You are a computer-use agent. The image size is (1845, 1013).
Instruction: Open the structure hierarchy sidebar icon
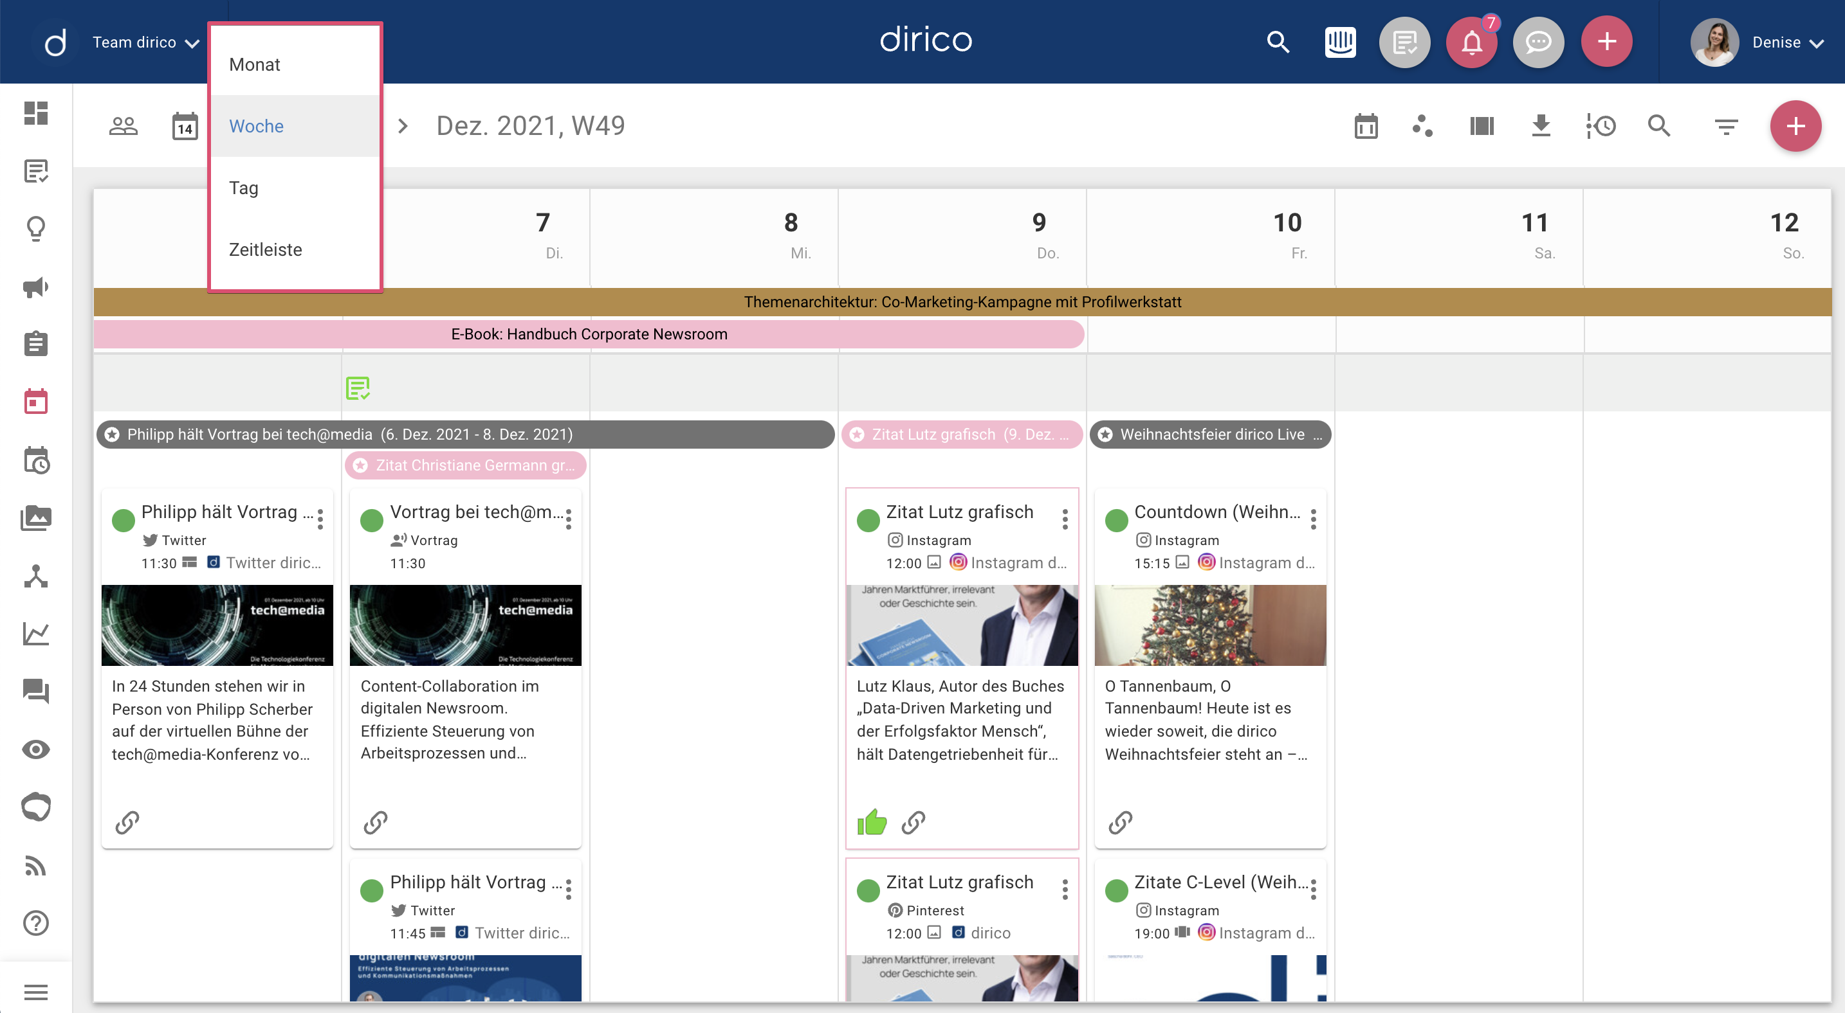point(36,576)
